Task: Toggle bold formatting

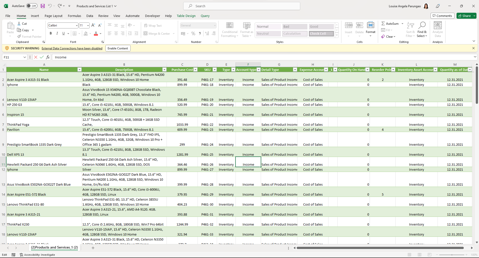Action: (51, 33)
